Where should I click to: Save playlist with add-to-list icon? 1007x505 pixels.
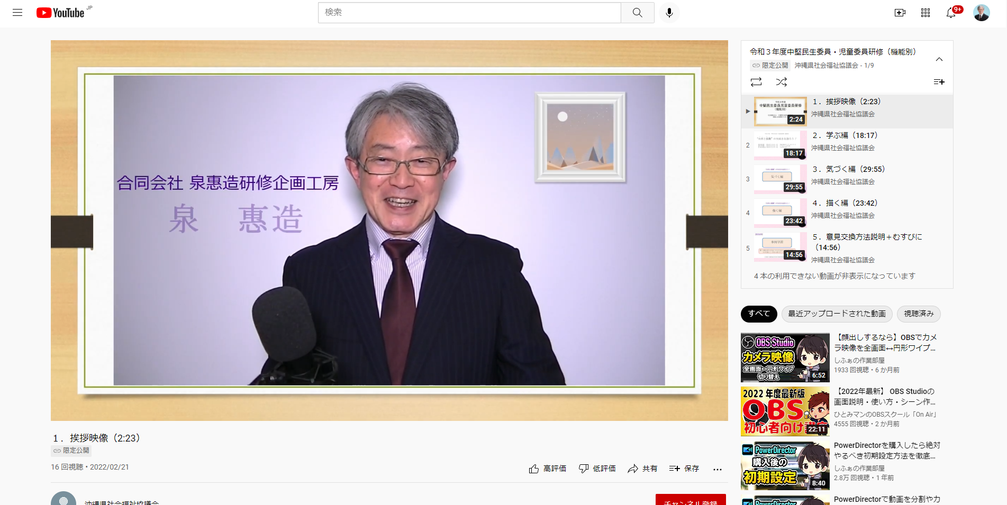coord(939,82)
